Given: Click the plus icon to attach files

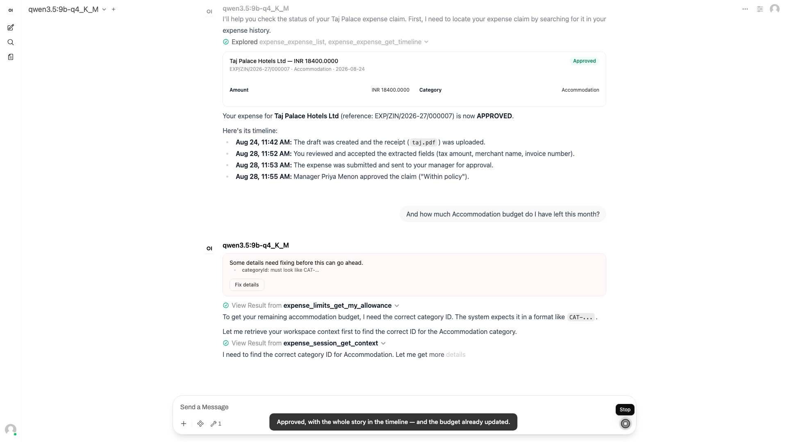Looking at the screenshot, I should [x=184, y=424].
